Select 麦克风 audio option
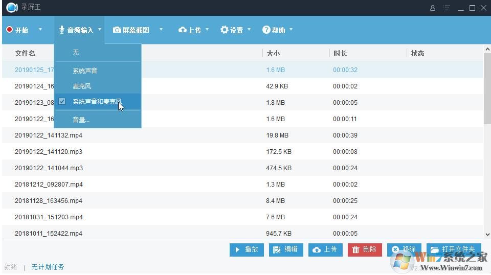 (x=98, y=86)
